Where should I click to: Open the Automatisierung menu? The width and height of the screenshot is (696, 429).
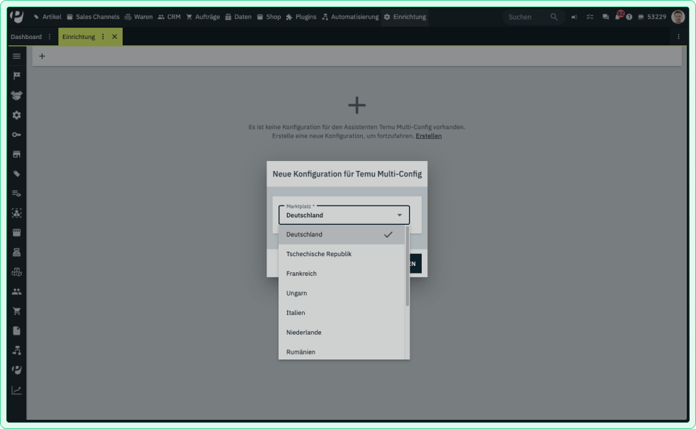click(x=350, y=17)
